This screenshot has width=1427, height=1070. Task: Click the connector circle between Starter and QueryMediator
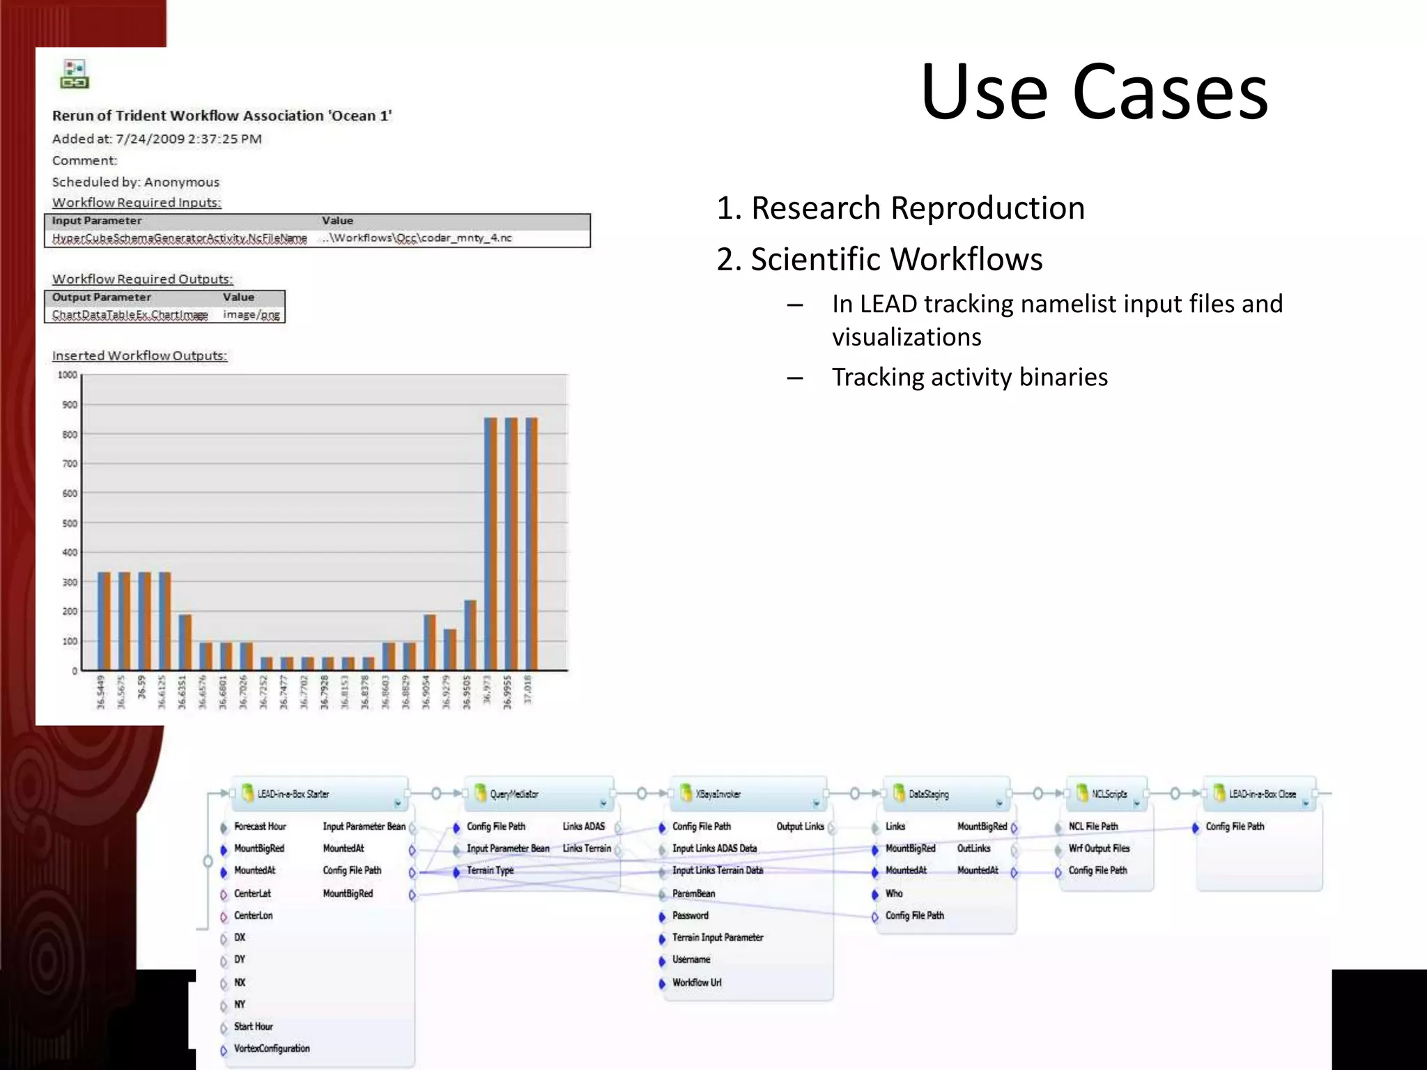tap(436, 793)
